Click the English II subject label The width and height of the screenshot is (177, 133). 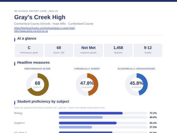(x=19, y=123)
